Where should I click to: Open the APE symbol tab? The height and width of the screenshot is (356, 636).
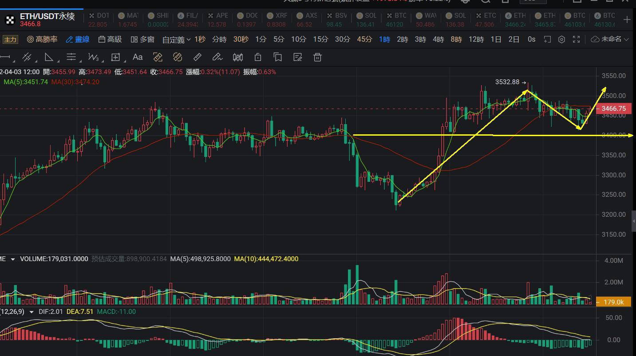click(x=217, y=20)
